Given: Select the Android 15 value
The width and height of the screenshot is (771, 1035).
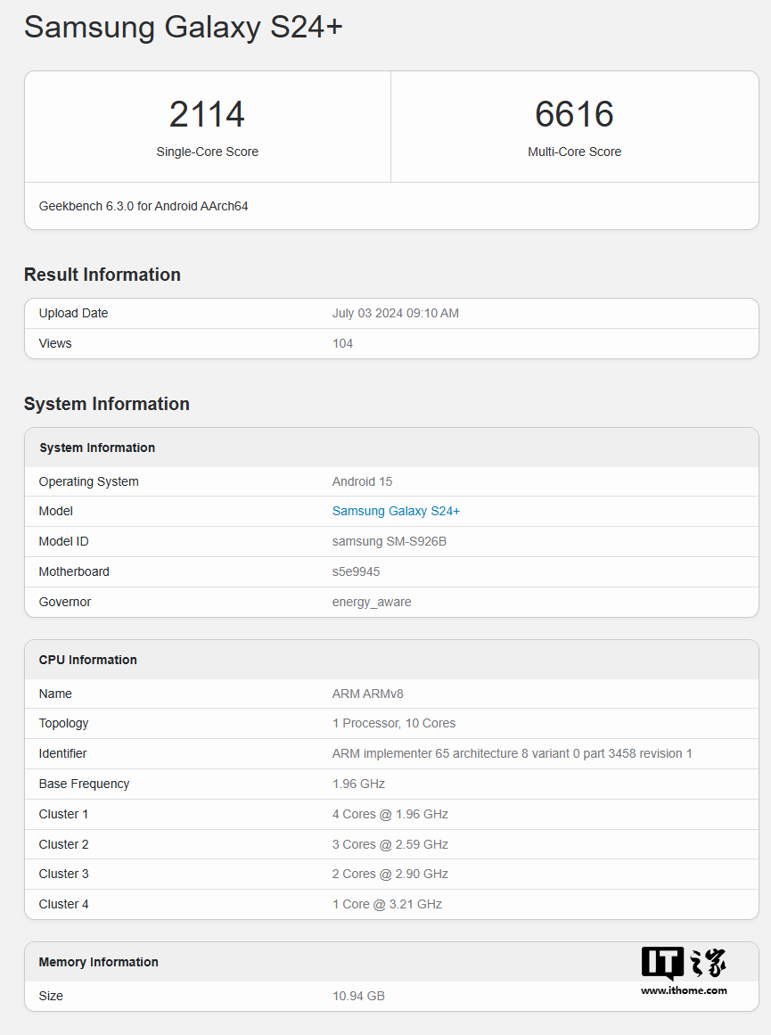Looking at the screenshot, I should click(x=363, y=481).
